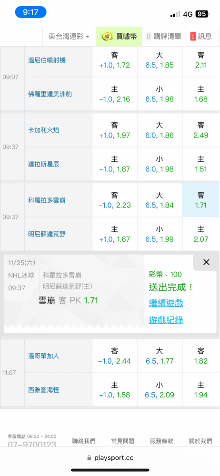Select 大 6.5, 1.85 for Winnipeg Jets game
This screenshot has width=220, height=476.
160,60
